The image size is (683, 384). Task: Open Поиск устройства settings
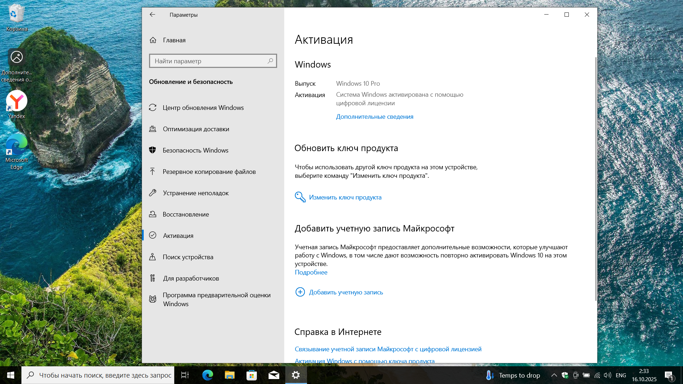point(188,257)
